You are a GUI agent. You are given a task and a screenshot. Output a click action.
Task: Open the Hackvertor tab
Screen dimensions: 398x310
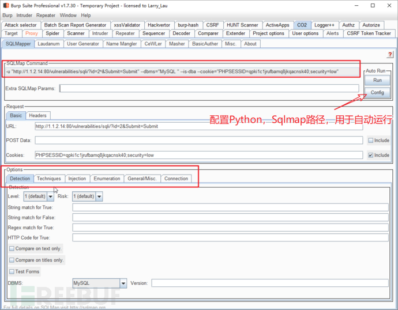159,25
